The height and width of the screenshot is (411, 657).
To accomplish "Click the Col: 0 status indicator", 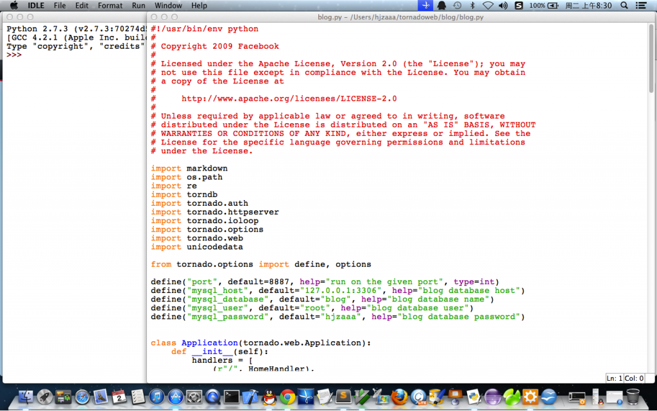I will point(634,378).
